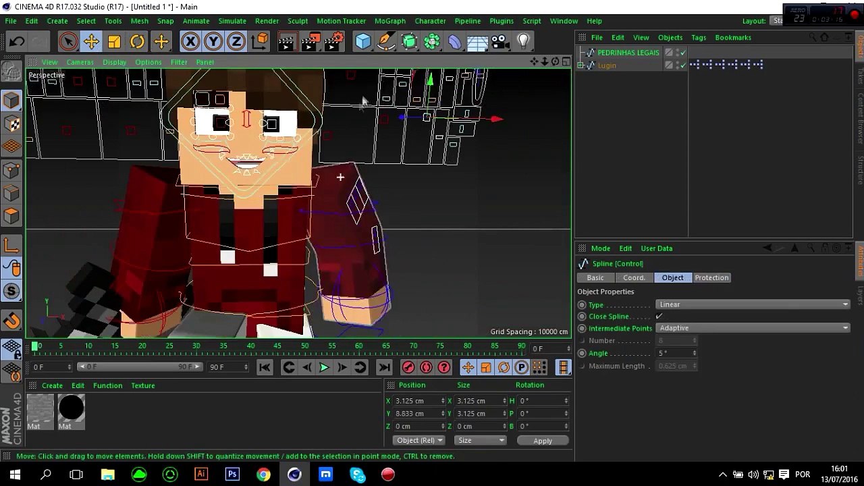Viewport: 864px width, 486px height.
Task: Add a Cube primitive object
Action: tap(363, 42)
